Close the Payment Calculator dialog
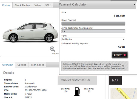Image resolution: width=137 pixels, height=99 pixels. (135, 4)
